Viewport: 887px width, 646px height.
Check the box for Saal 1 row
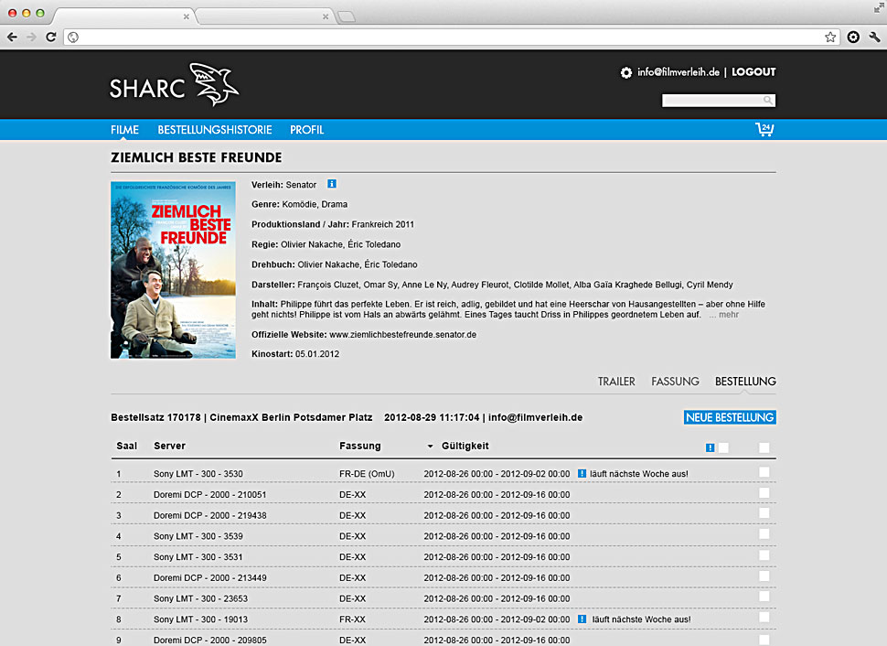(x=764, y=472)
